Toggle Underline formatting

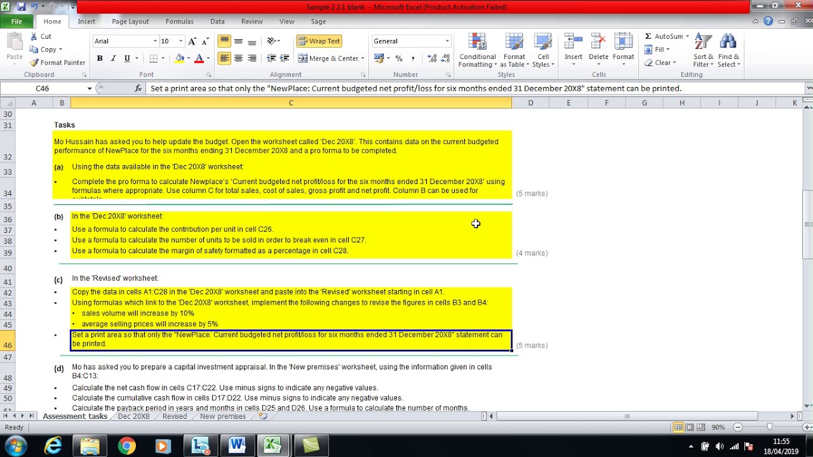tap(127, 58)
